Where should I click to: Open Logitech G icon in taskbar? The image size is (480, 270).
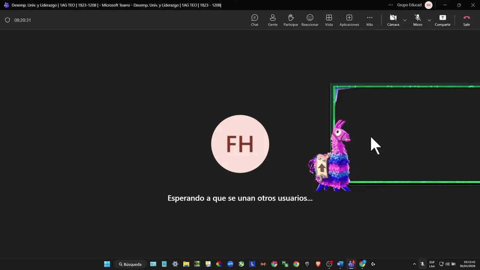373,264
